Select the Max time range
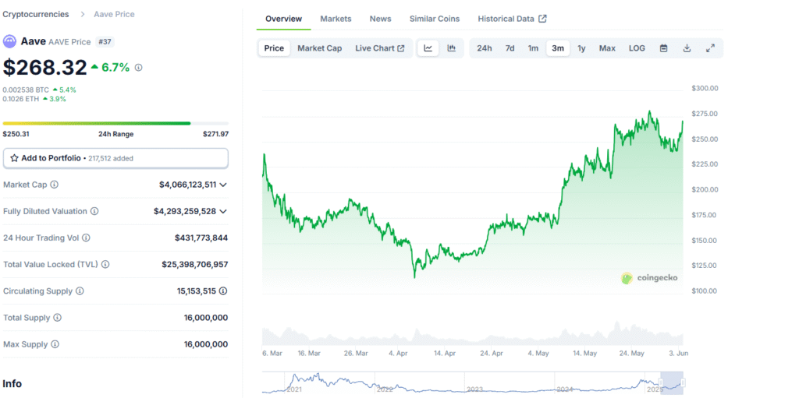 [607, 48]
